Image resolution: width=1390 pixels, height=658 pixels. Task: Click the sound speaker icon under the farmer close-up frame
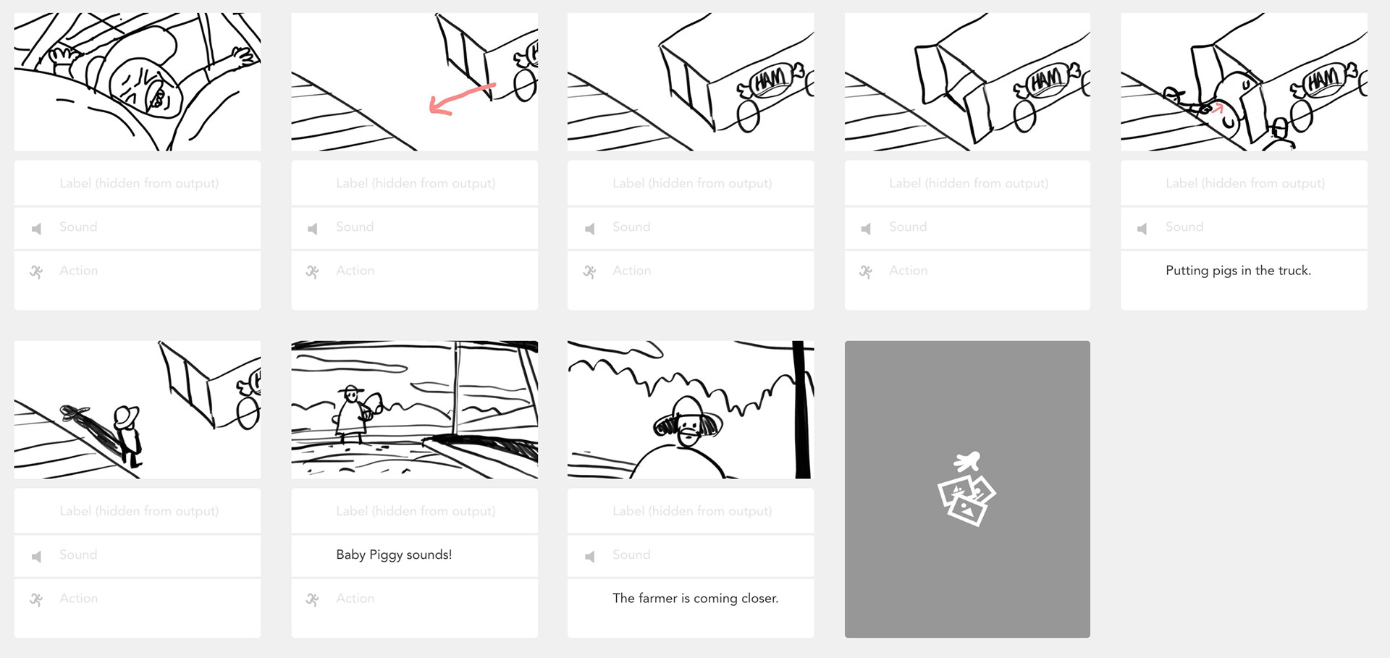[x=589, y=557]
